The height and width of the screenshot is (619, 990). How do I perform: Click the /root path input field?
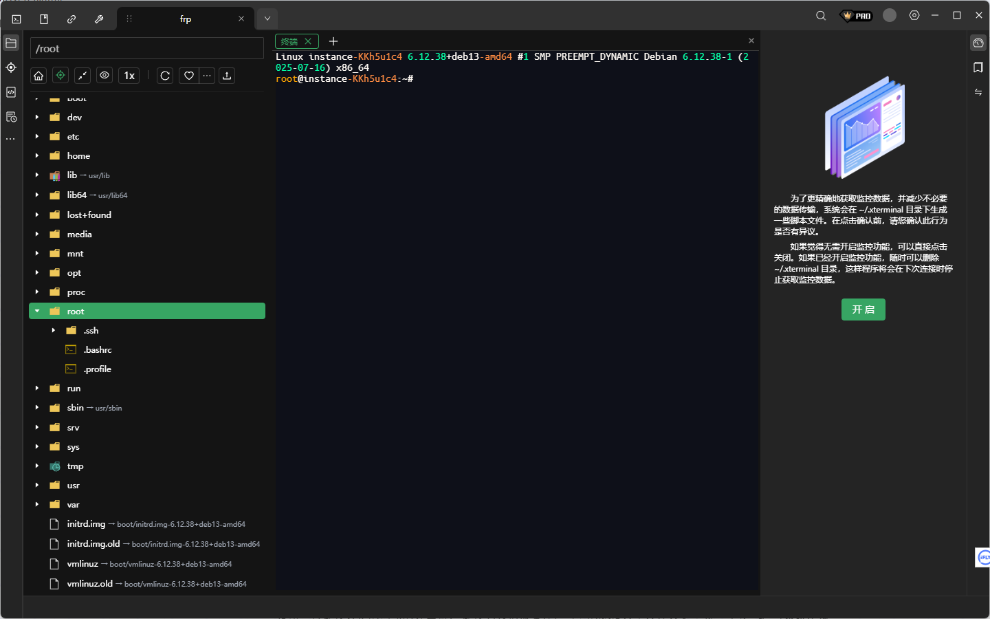147,49
